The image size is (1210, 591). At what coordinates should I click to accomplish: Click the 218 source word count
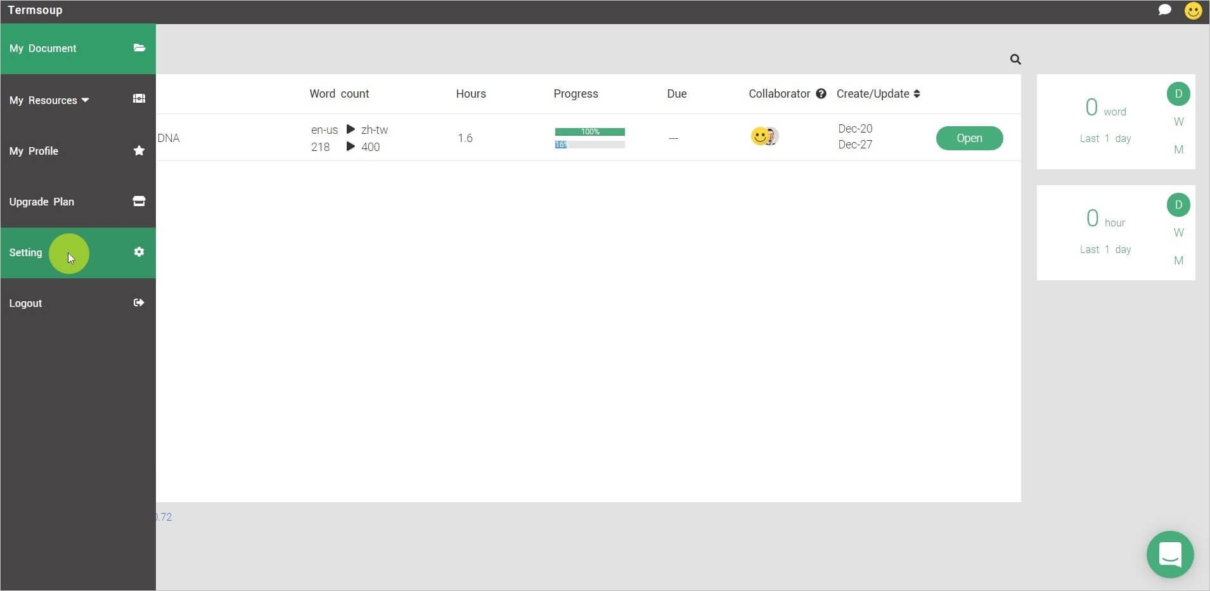pos(320,147)
